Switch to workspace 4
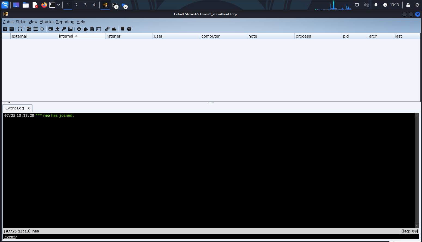 pos(94,5)
